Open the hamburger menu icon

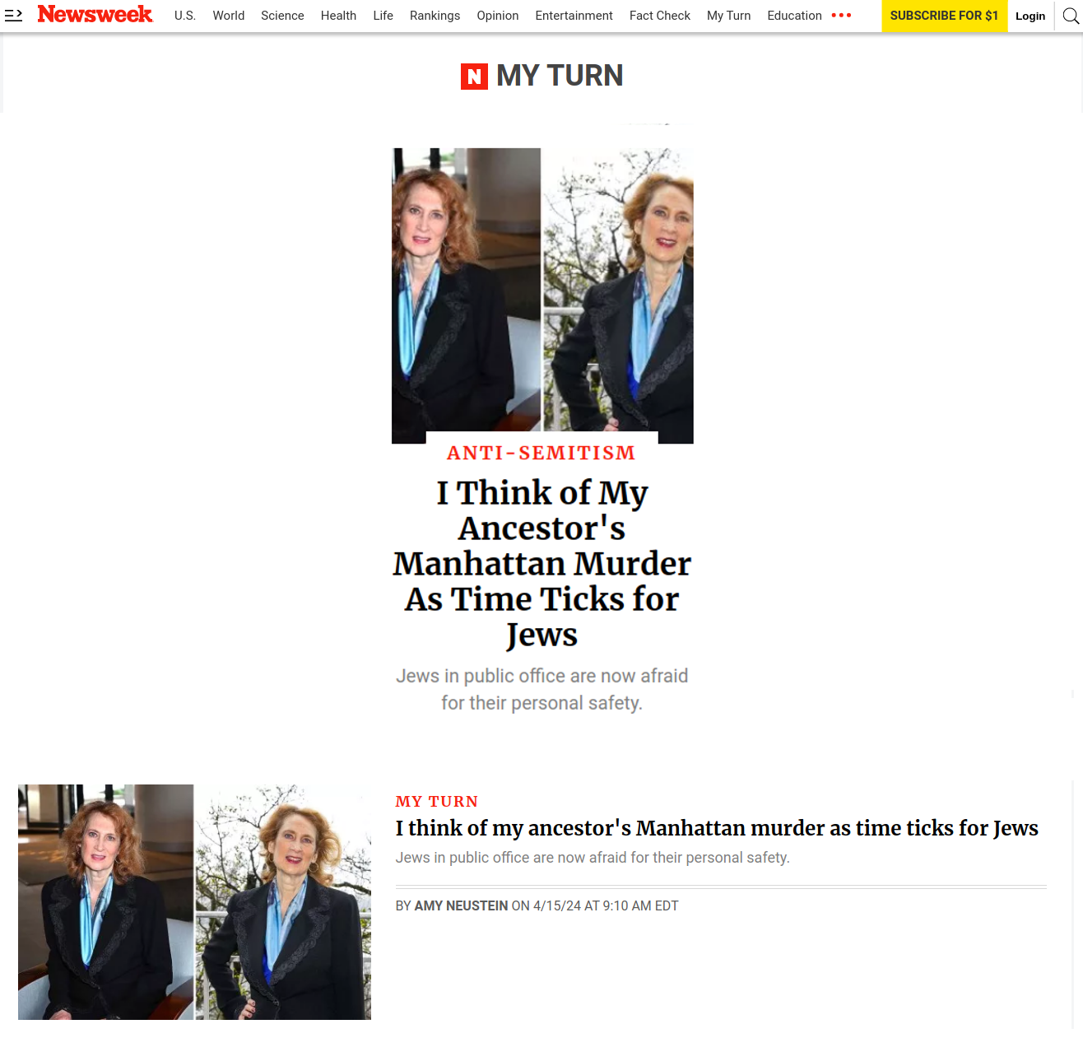pyautogui.click(x=13, y=16)
